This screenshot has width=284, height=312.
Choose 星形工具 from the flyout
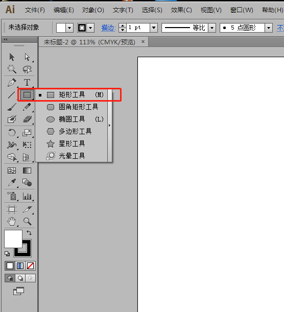point(72,143)
